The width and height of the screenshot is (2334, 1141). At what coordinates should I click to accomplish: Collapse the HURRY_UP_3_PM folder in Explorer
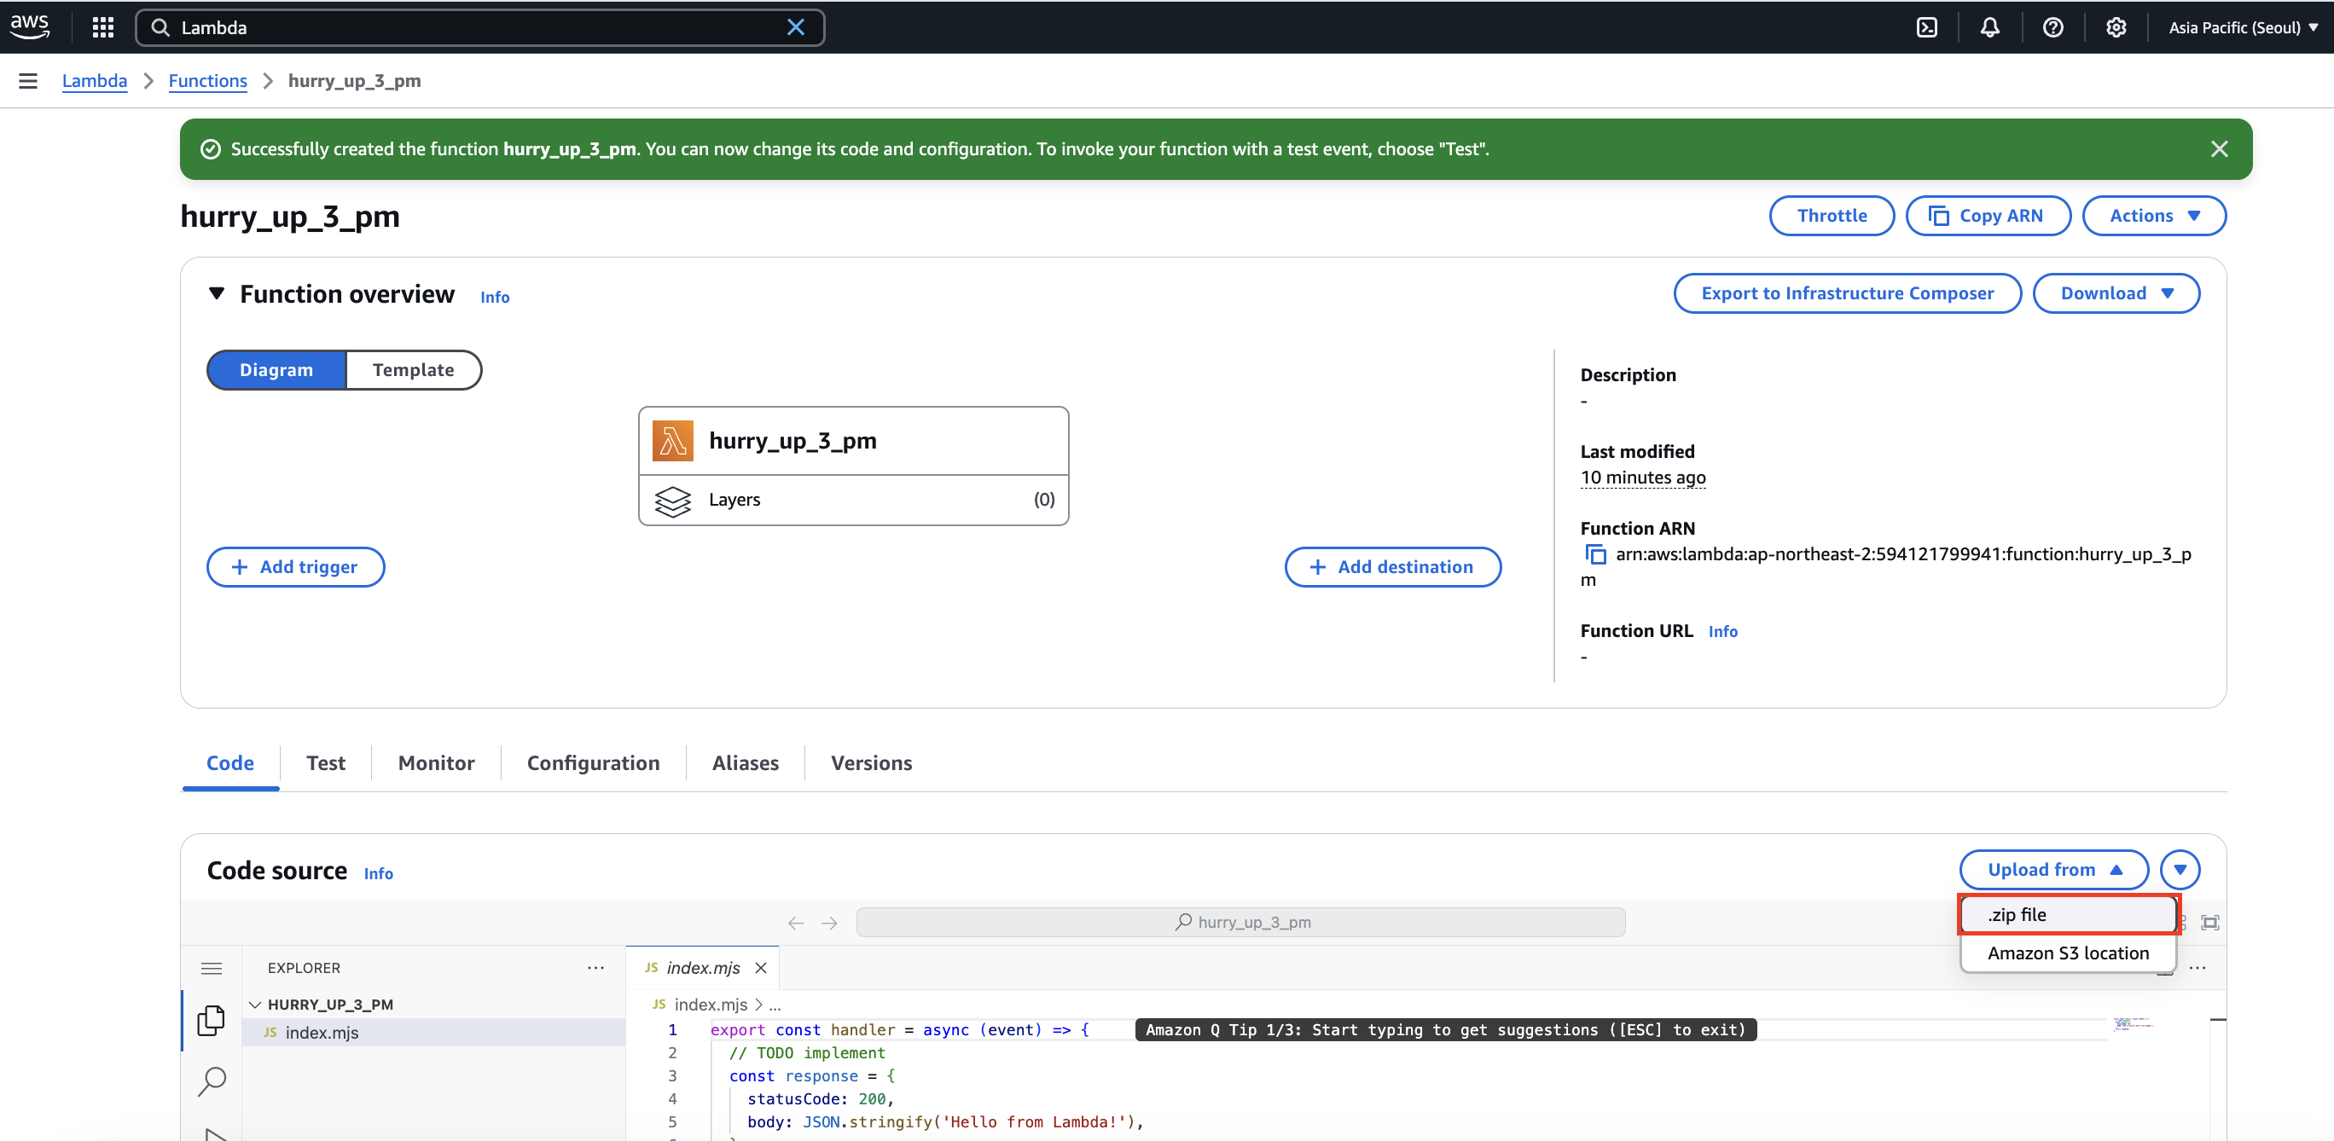[x=257, y=1004]
